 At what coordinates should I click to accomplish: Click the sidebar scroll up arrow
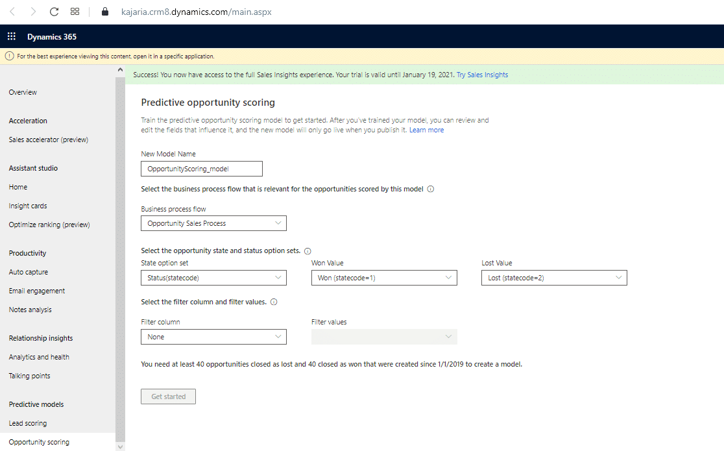(120, 70)
